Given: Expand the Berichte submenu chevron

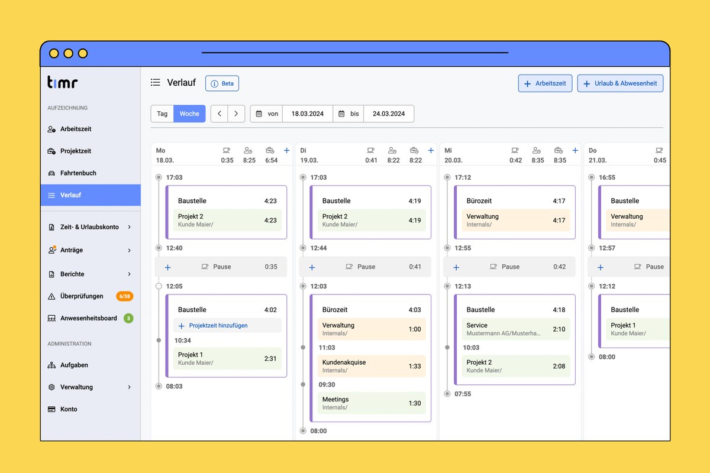Looking at the screenshot, I should 130,274.
